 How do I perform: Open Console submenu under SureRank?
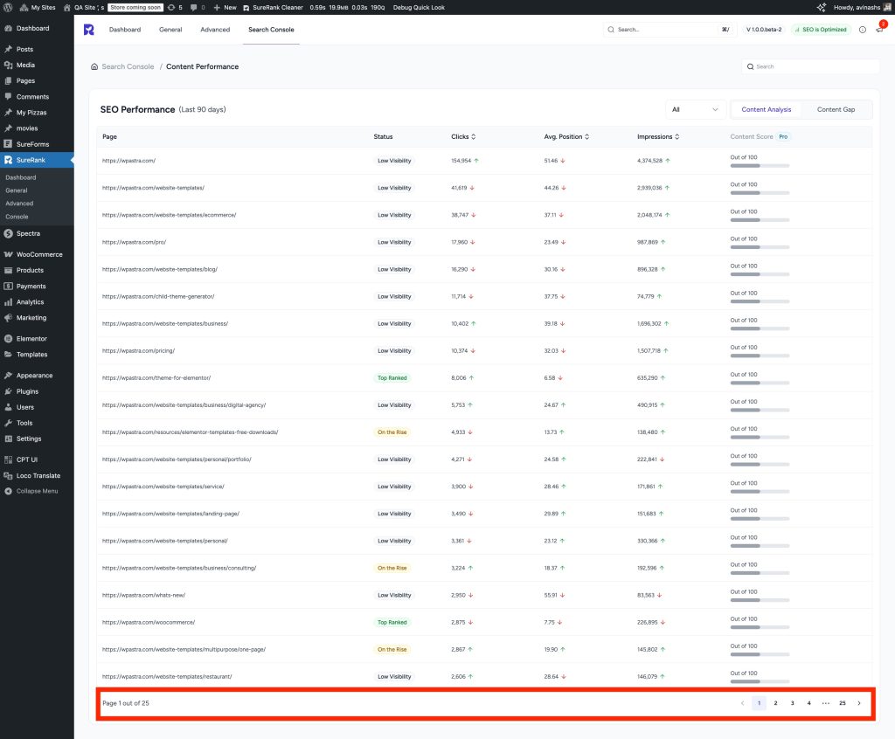coord(17,217)
